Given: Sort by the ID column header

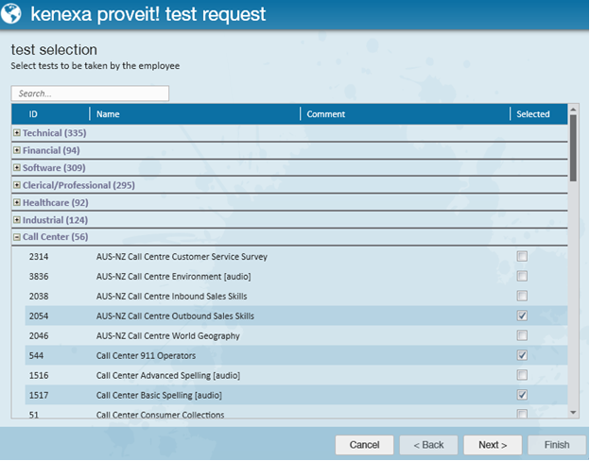Looking at the screenshot, I should pos(33,114).
